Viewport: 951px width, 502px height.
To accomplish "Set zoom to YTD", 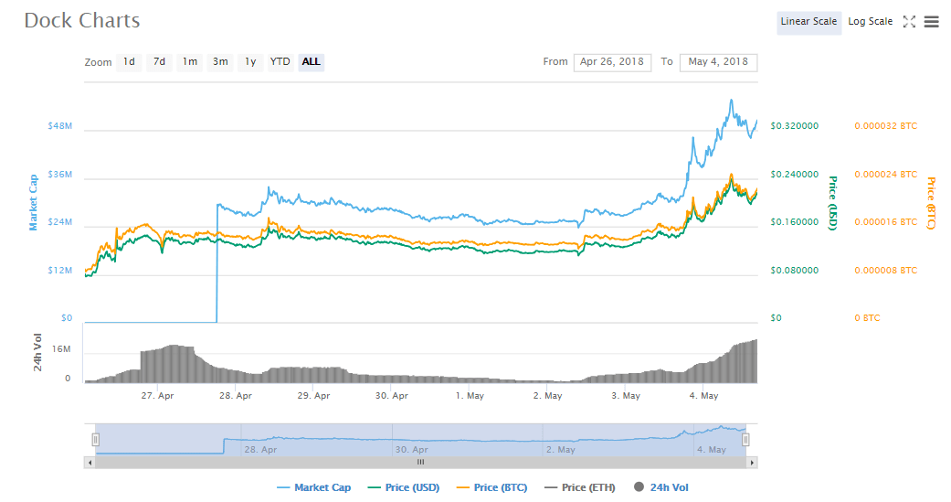I will tap(280, 62).
